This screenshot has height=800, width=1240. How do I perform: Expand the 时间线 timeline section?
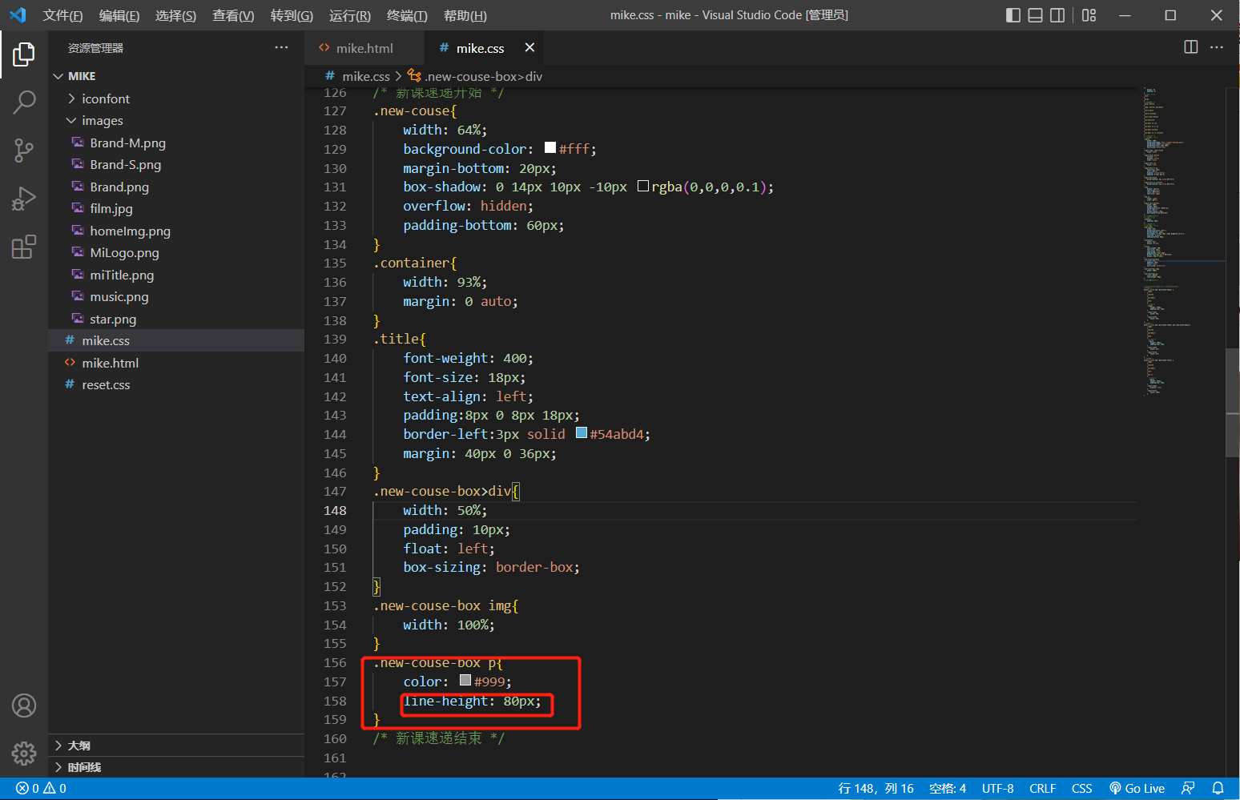176,767
